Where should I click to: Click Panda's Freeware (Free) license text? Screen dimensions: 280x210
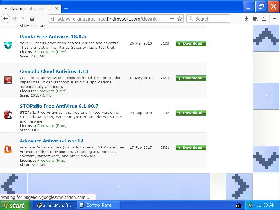52,52
